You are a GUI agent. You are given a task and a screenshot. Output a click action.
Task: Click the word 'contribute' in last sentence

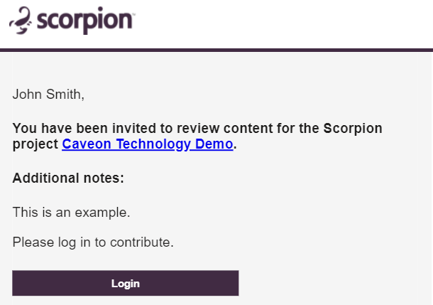140,242
